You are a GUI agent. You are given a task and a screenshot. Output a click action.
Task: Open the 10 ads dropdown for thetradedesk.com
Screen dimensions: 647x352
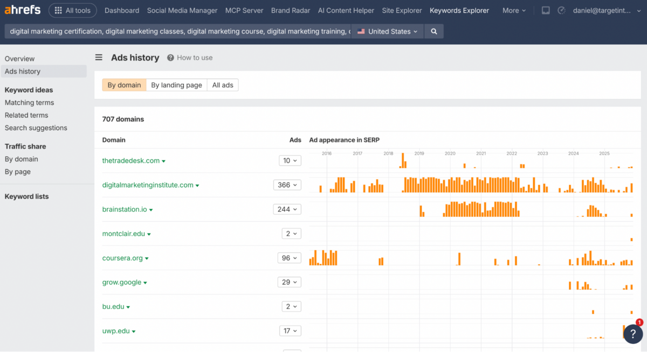pyautogui.click(x=290, y=160)
